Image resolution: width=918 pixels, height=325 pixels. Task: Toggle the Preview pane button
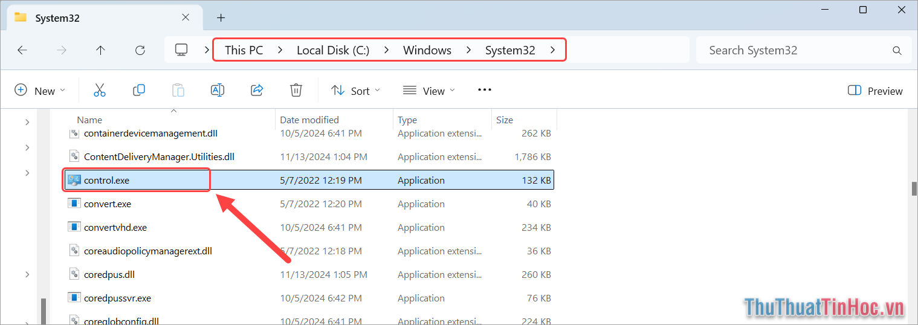[875, 91]
